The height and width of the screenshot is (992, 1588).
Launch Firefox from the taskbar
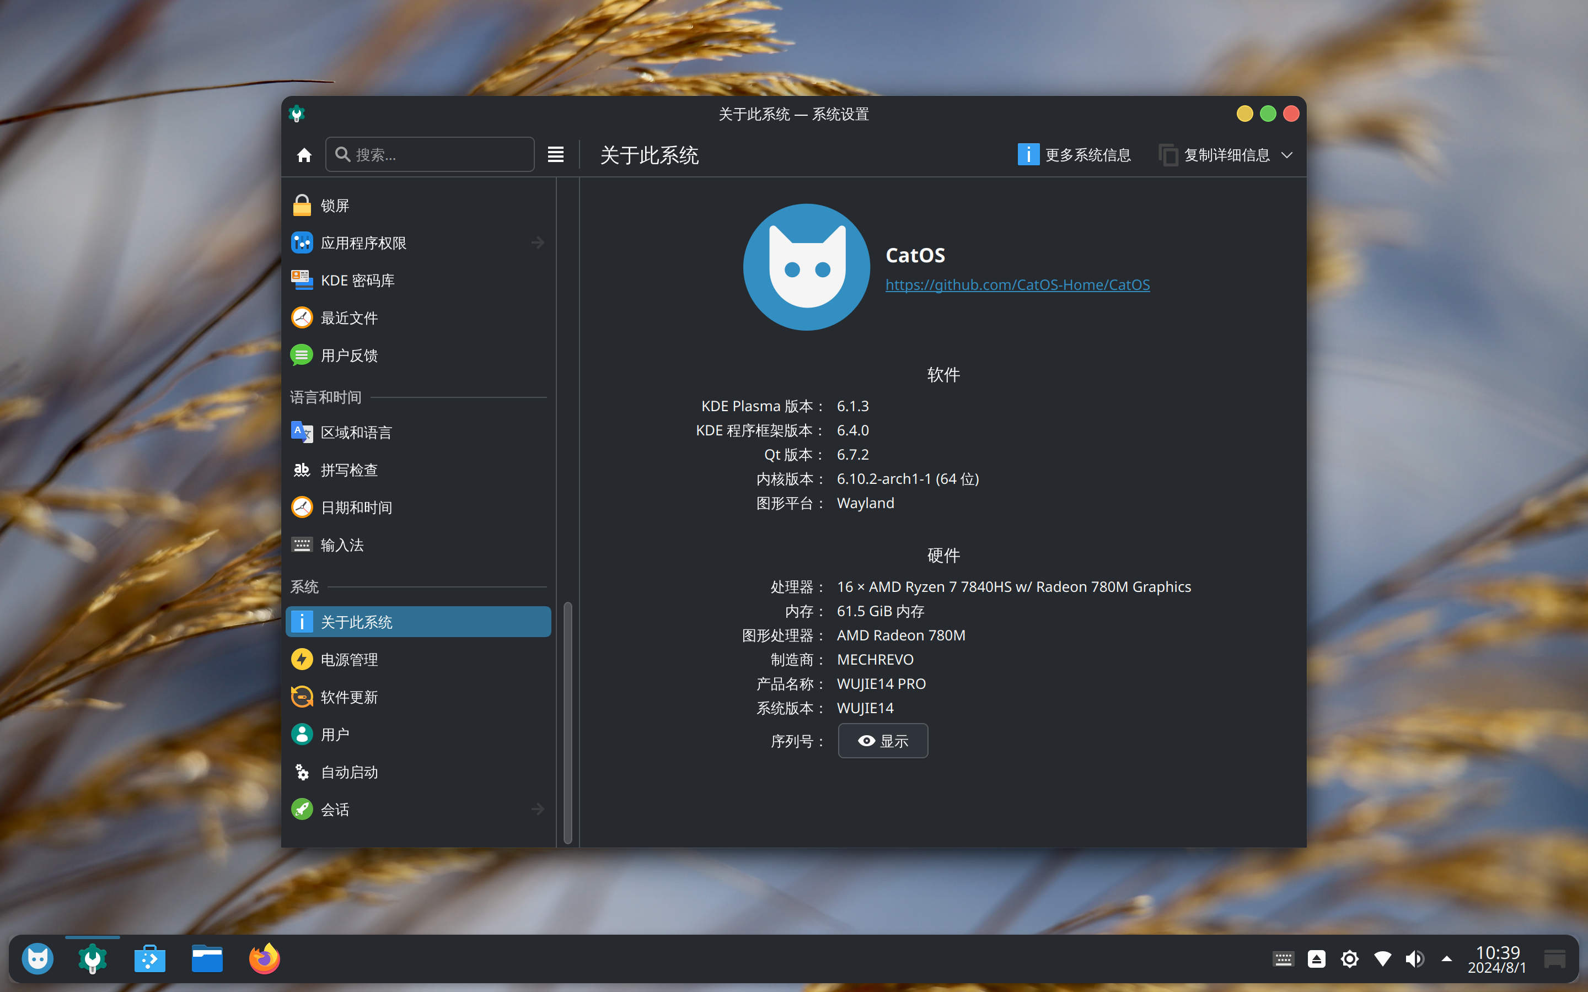[265, 959]
